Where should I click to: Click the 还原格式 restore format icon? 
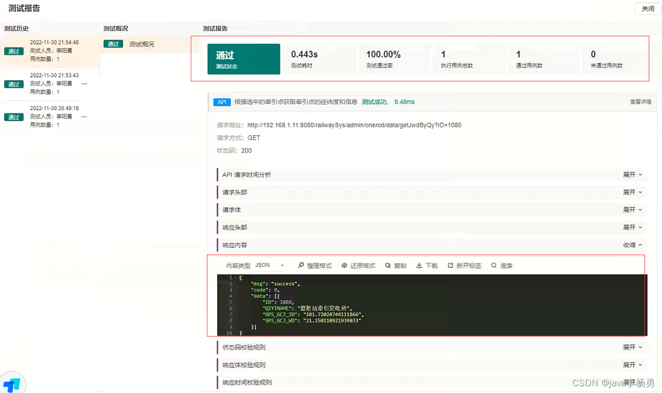coord(344,265)
